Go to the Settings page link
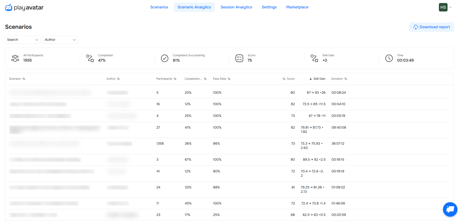The width and height of the screenshot is (461, 221). coord(269,7)
